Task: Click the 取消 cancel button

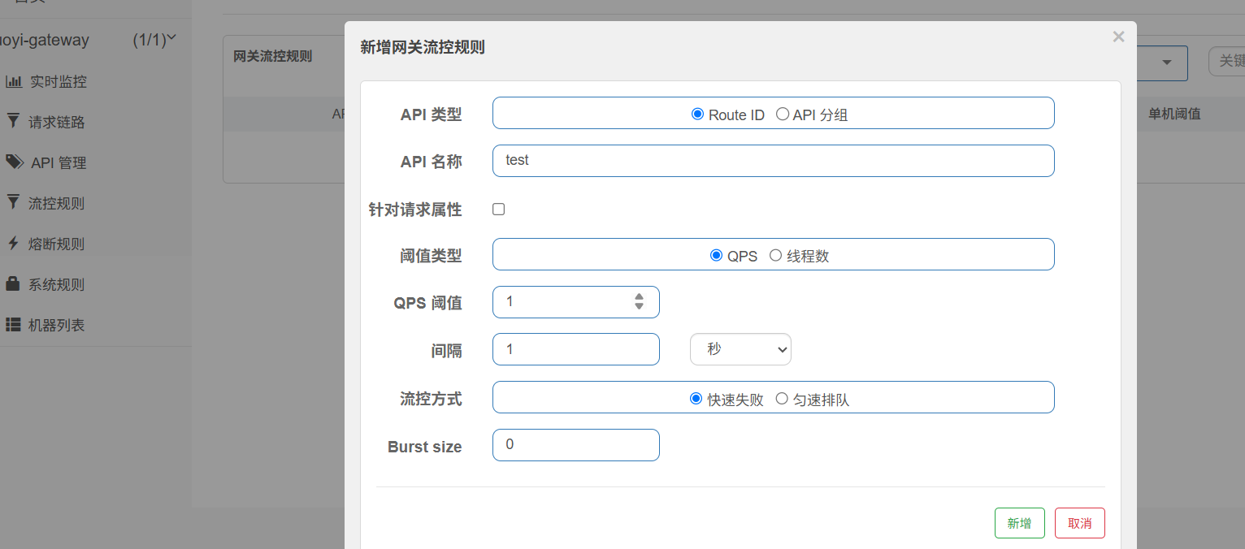Action: [x=1079, y=523]
